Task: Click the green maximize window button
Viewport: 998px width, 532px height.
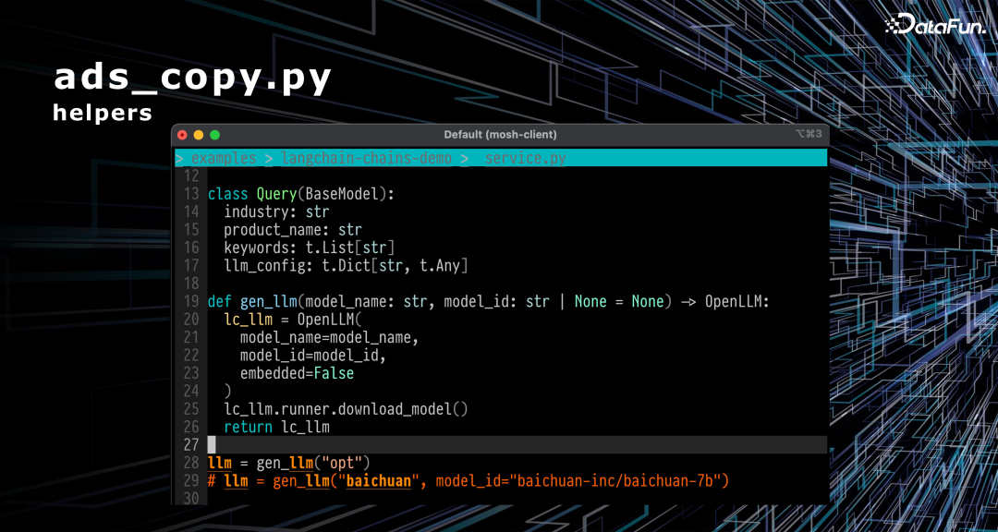Action: coord(215,135)
